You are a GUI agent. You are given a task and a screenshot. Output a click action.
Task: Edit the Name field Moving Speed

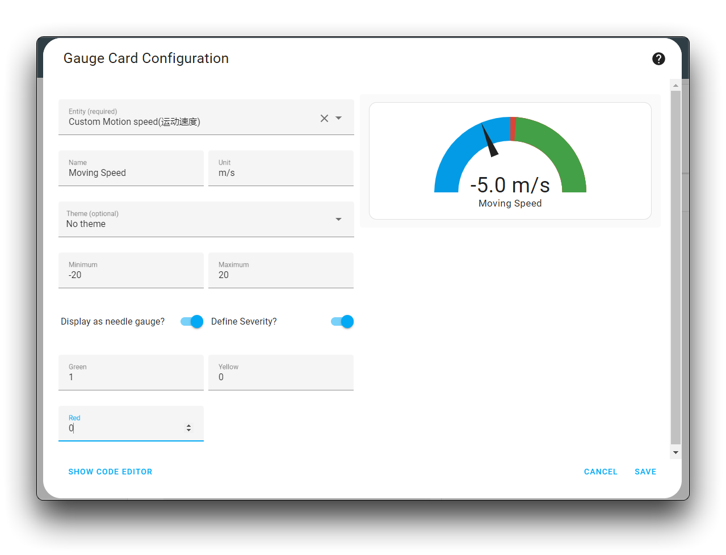(131, 168)
